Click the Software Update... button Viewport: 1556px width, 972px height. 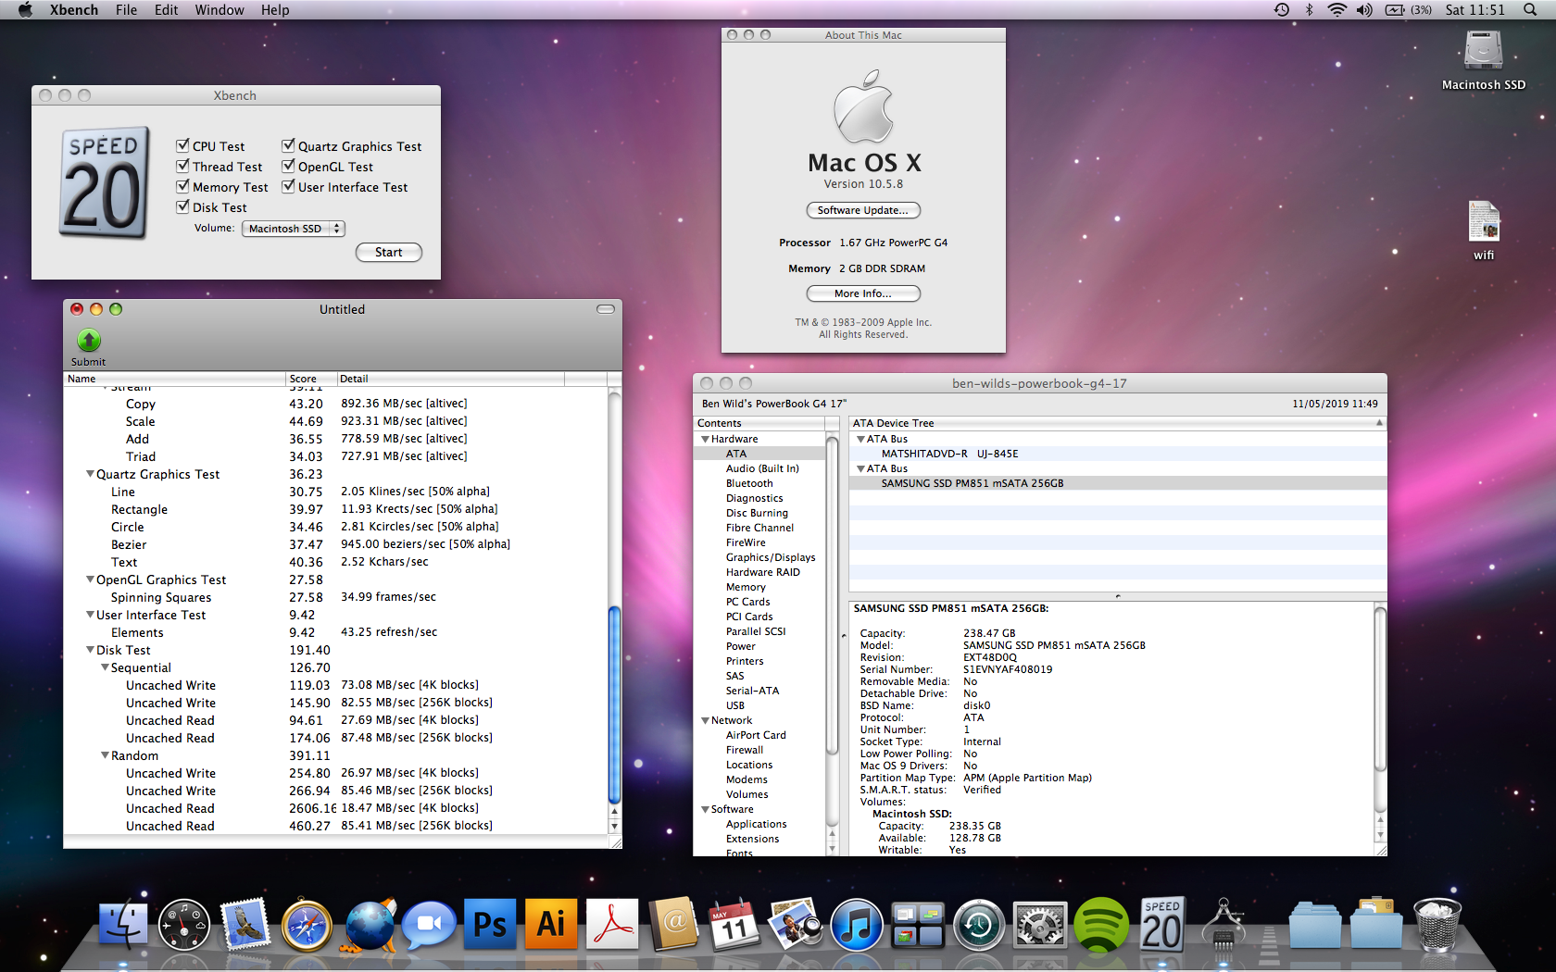point(862,210)
